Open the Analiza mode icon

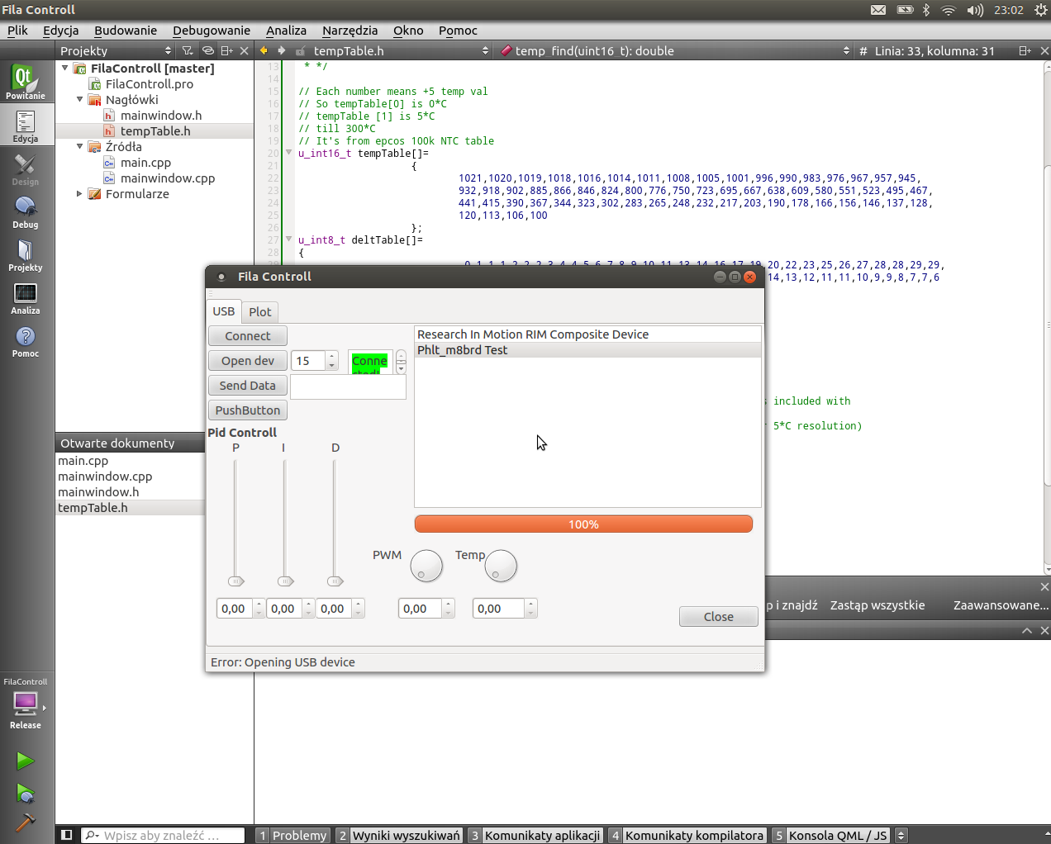tap(26, 297)
